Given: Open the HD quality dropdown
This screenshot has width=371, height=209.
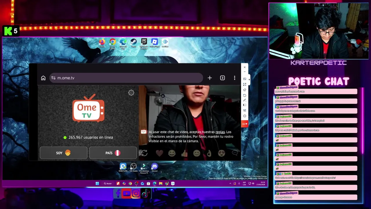Looking at the screenshot, I should [245, 124].
